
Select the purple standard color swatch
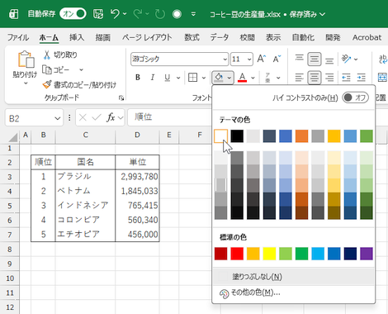pyautogui.click(x=367, y=254)
